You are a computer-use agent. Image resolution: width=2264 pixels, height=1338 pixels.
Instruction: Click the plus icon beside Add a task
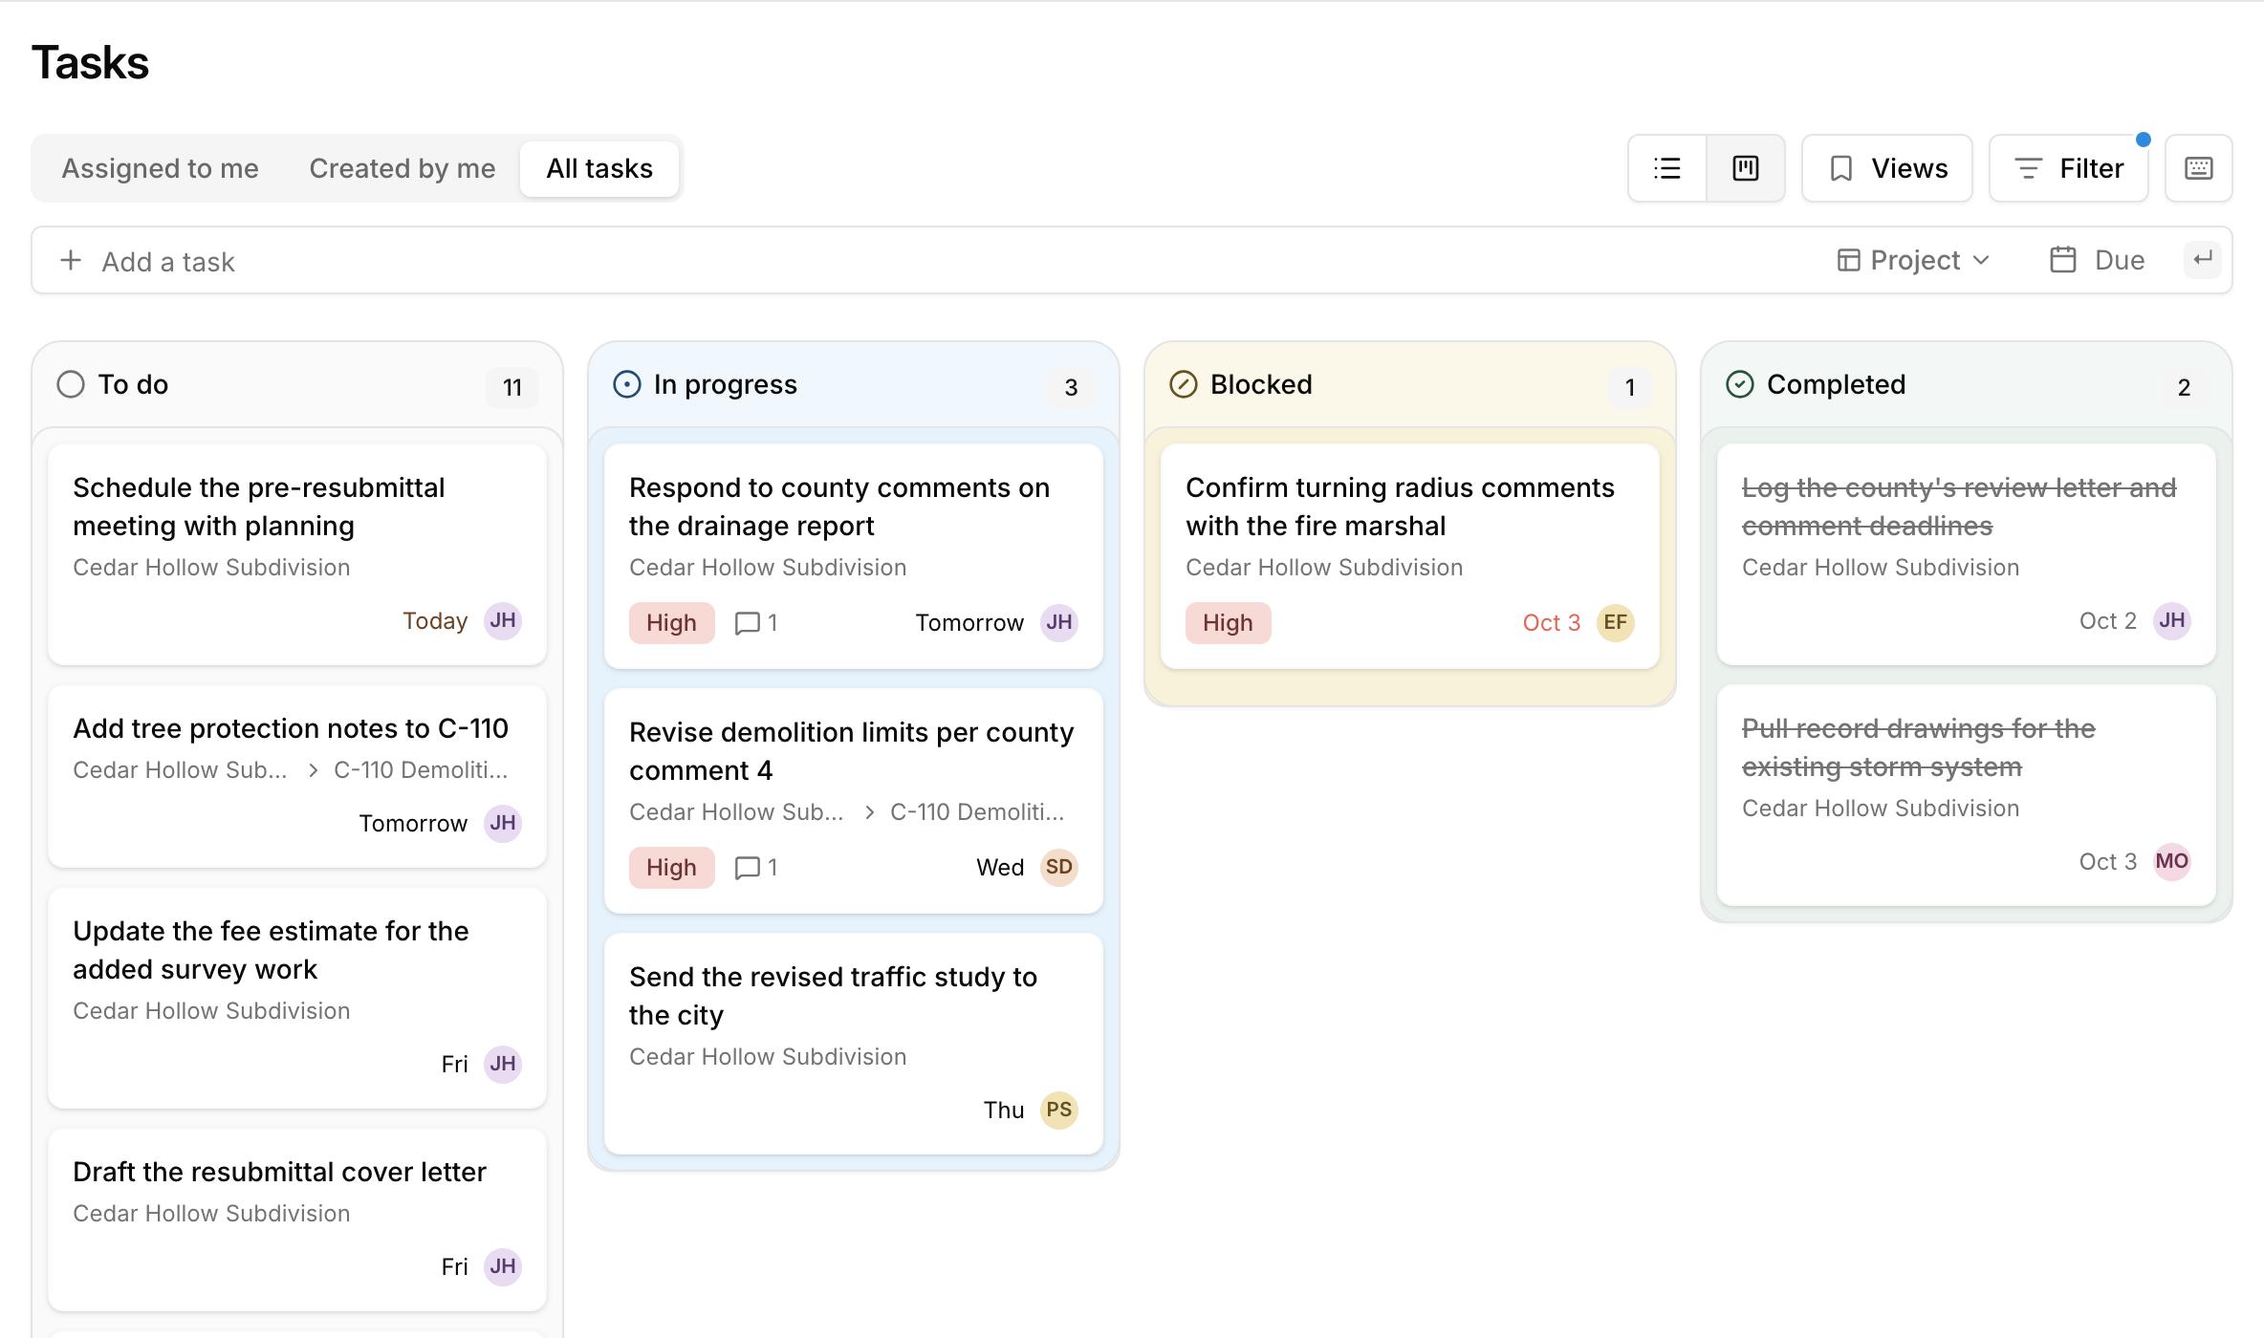click(71, 260)
